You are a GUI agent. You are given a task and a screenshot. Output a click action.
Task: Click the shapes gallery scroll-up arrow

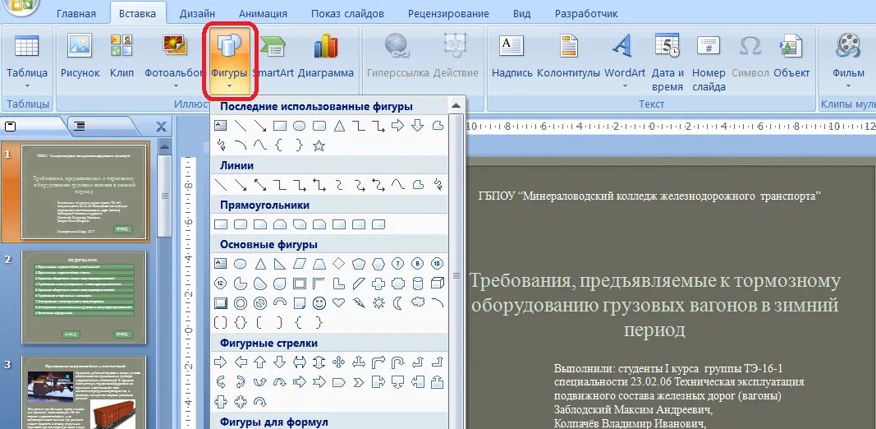(x=456, y=105)
